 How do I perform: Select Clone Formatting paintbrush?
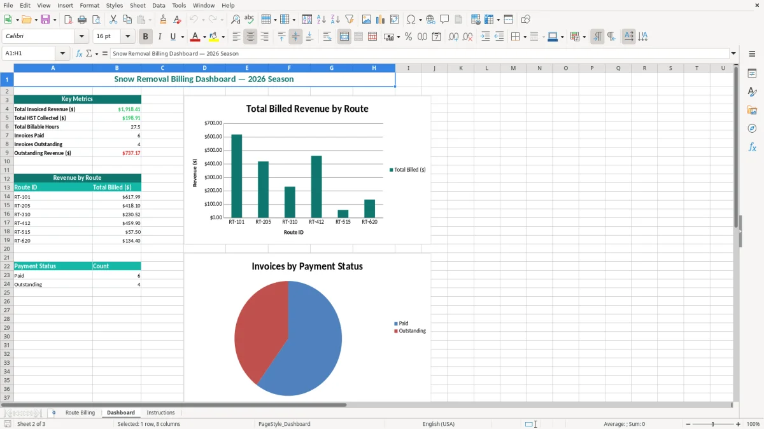164,20
